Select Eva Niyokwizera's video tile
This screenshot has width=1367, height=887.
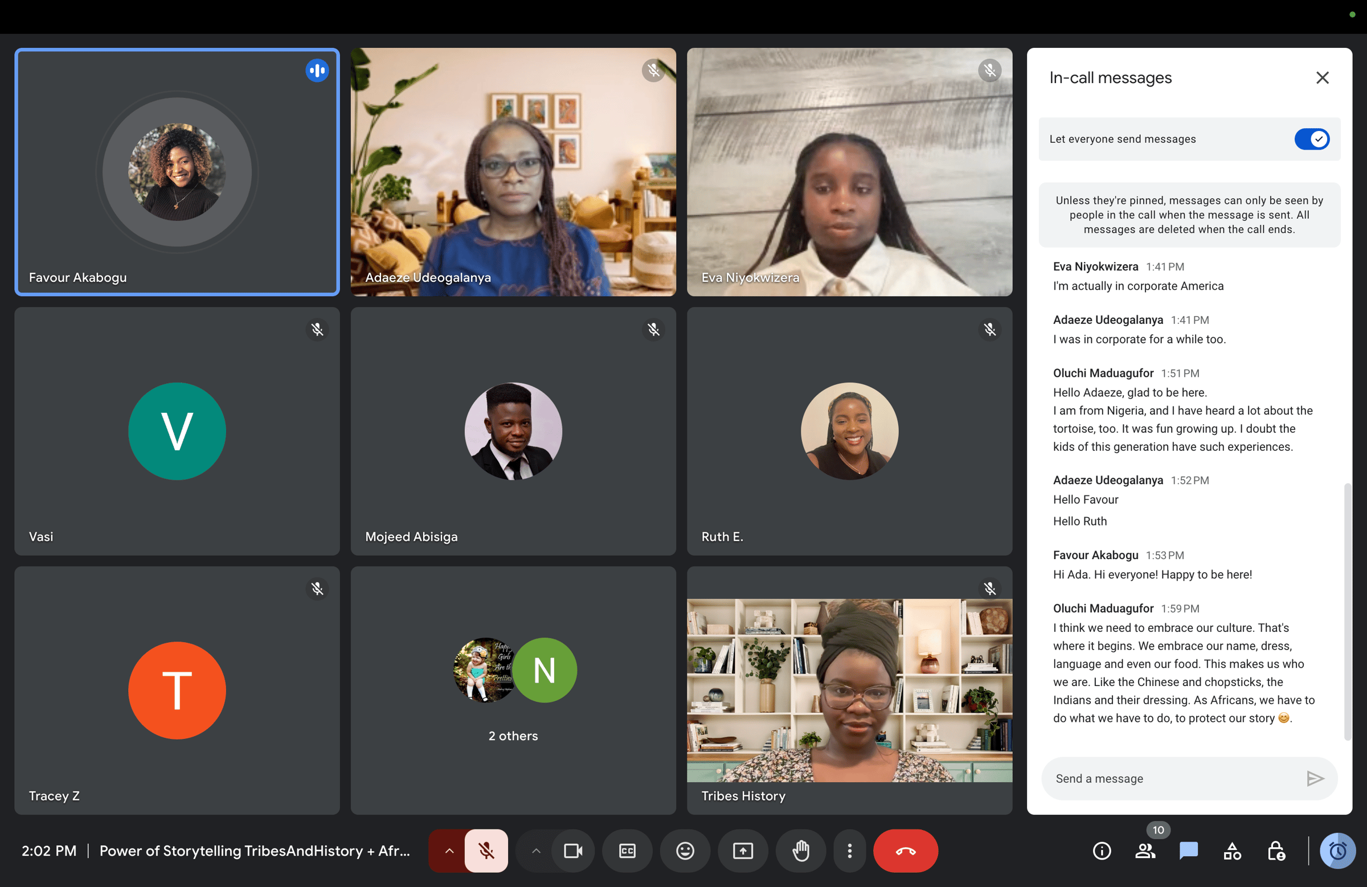[x=849, y=172]
